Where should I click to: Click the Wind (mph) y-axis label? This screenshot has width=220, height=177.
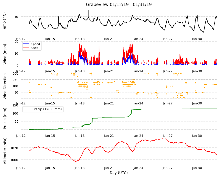[5, 54]
